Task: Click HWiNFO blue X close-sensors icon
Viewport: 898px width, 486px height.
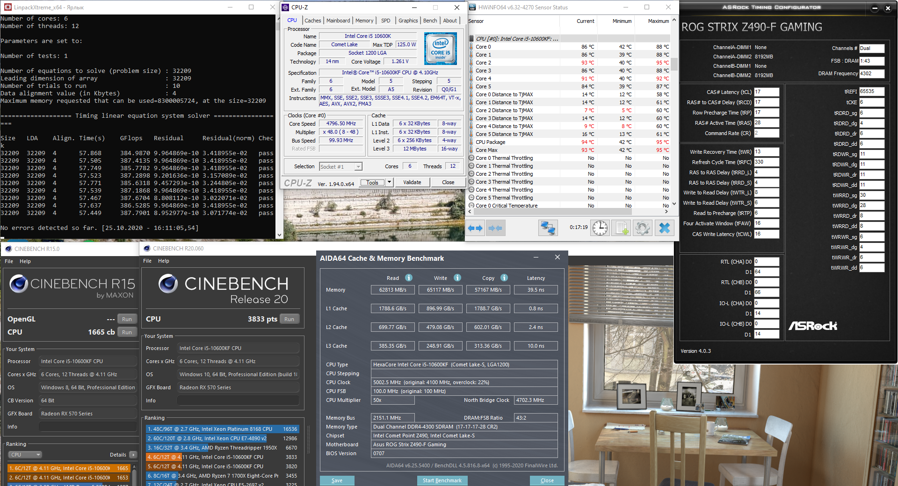Action: 664,228
